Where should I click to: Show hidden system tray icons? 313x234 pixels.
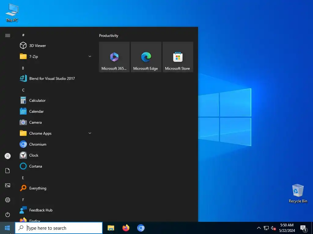click(259, 228)
